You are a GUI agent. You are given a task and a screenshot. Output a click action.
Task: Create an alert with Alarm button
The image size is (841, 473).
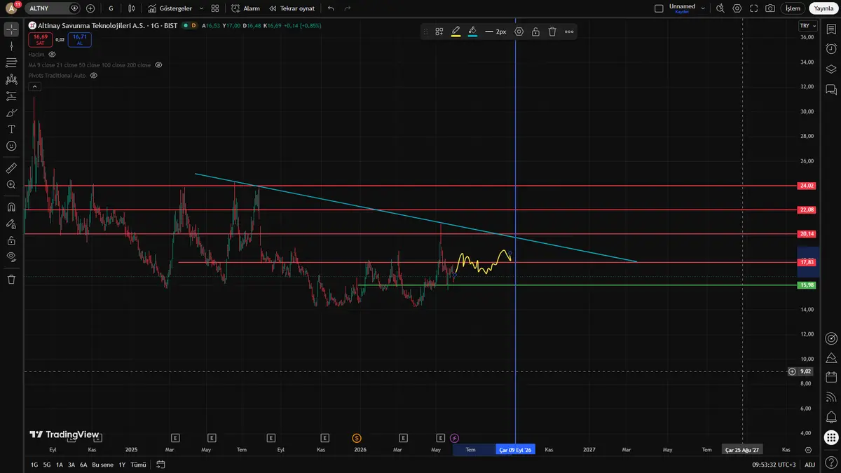coord(245,8)
